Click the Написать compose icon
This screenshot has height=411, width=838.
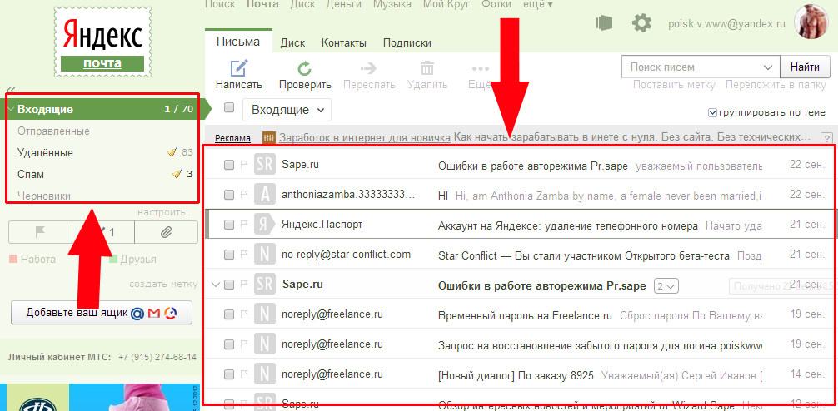point(239,69)
